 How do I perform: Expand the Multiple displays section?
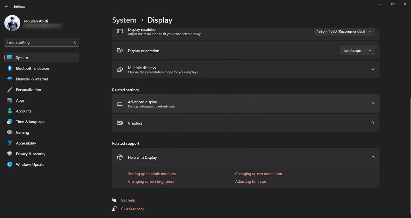pos(373,69)
